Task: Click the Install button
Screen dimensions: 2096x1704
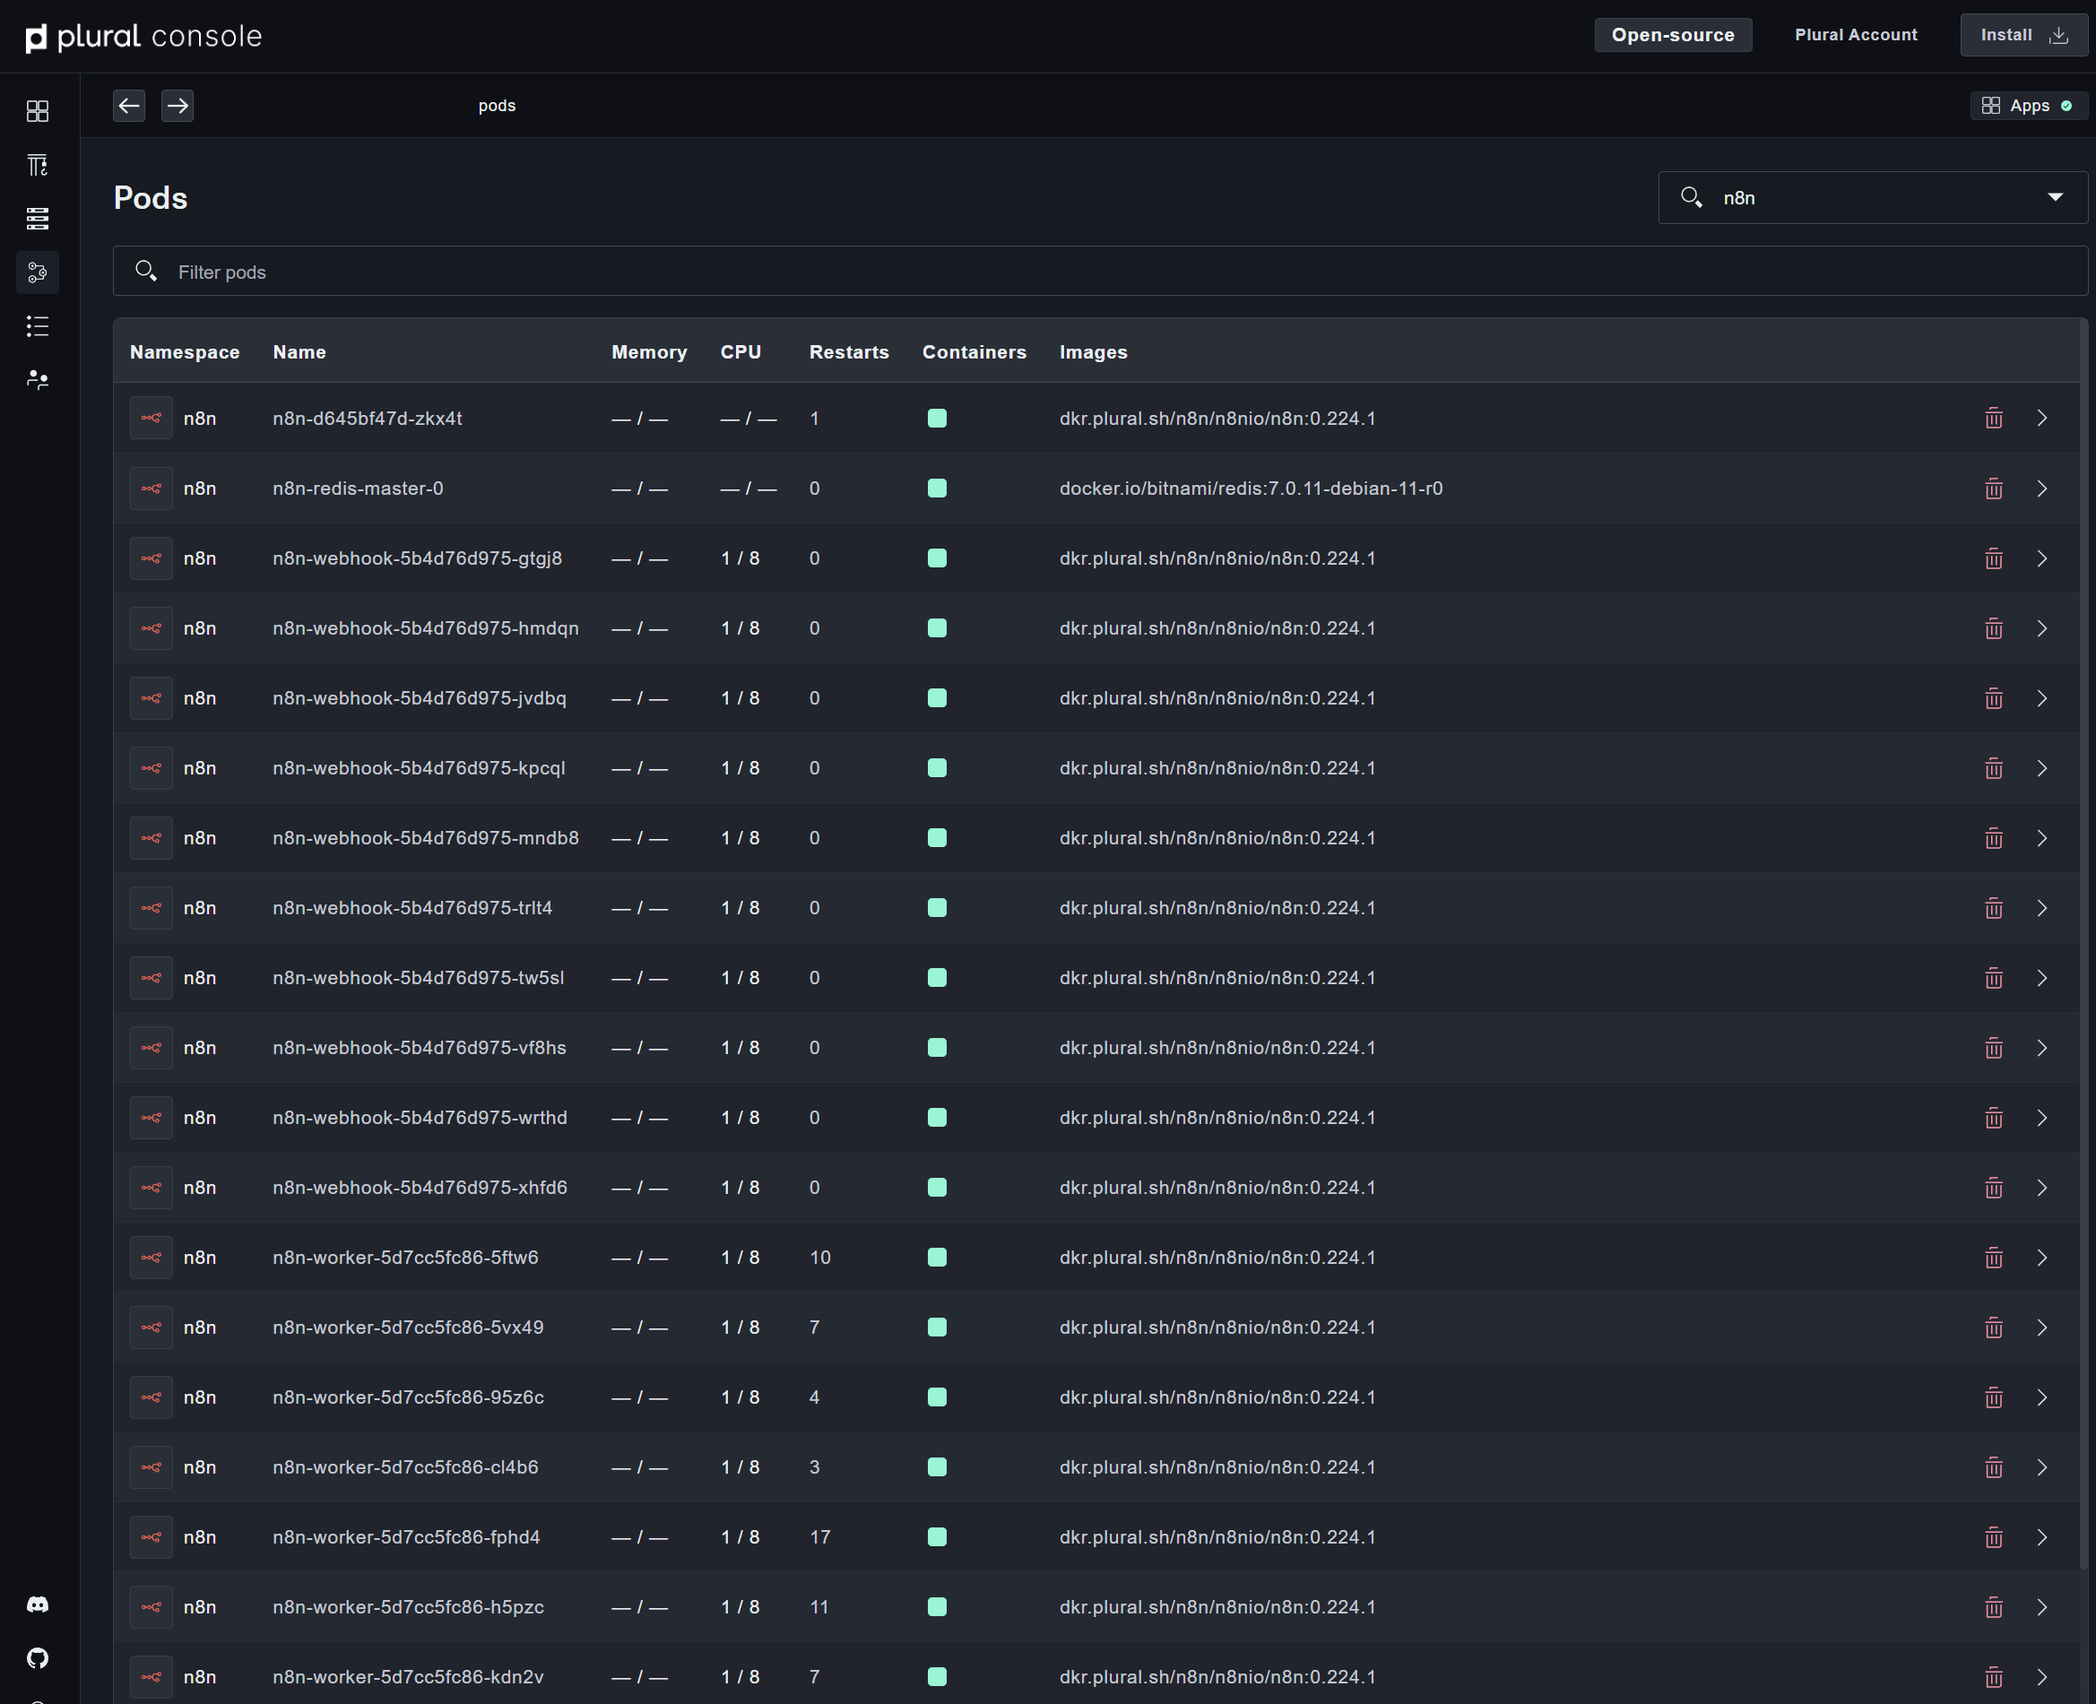Action: click(x=2022, y=34)
